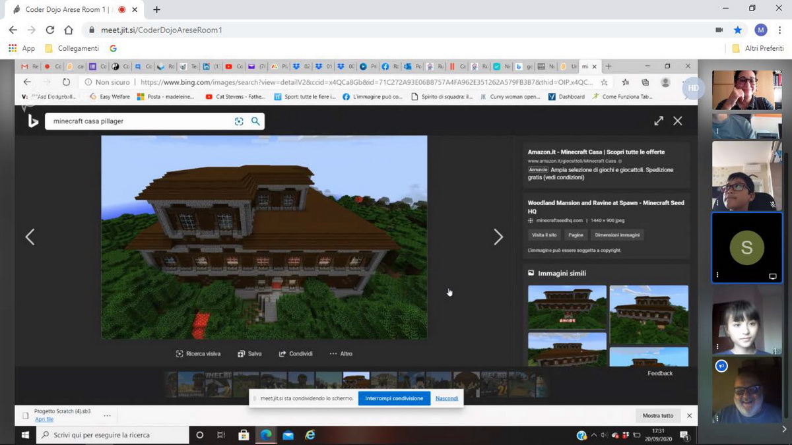Open Task View on taskbar
The height and width of the screenshot is (445, 792).
click(x=221, y=435)
